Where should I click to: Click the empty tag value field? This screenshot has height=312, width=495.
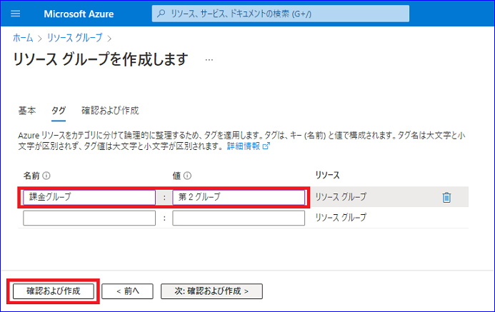239,218
